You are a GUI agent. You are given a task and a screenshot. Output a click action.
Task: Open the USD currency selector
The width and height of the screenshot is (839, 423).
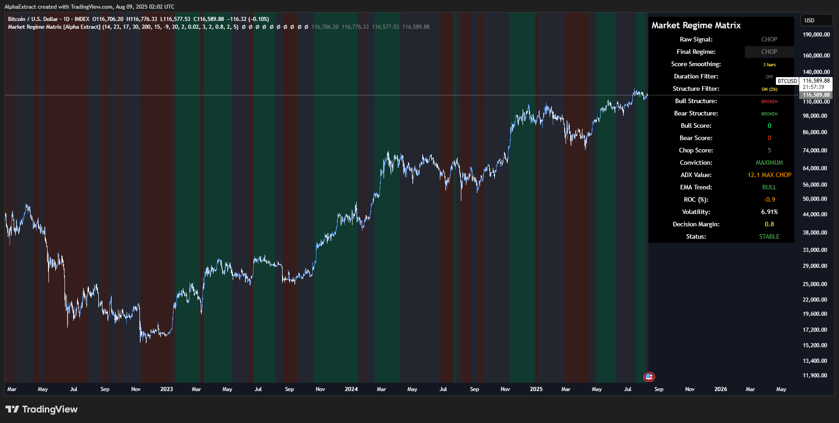coord(816,20)
